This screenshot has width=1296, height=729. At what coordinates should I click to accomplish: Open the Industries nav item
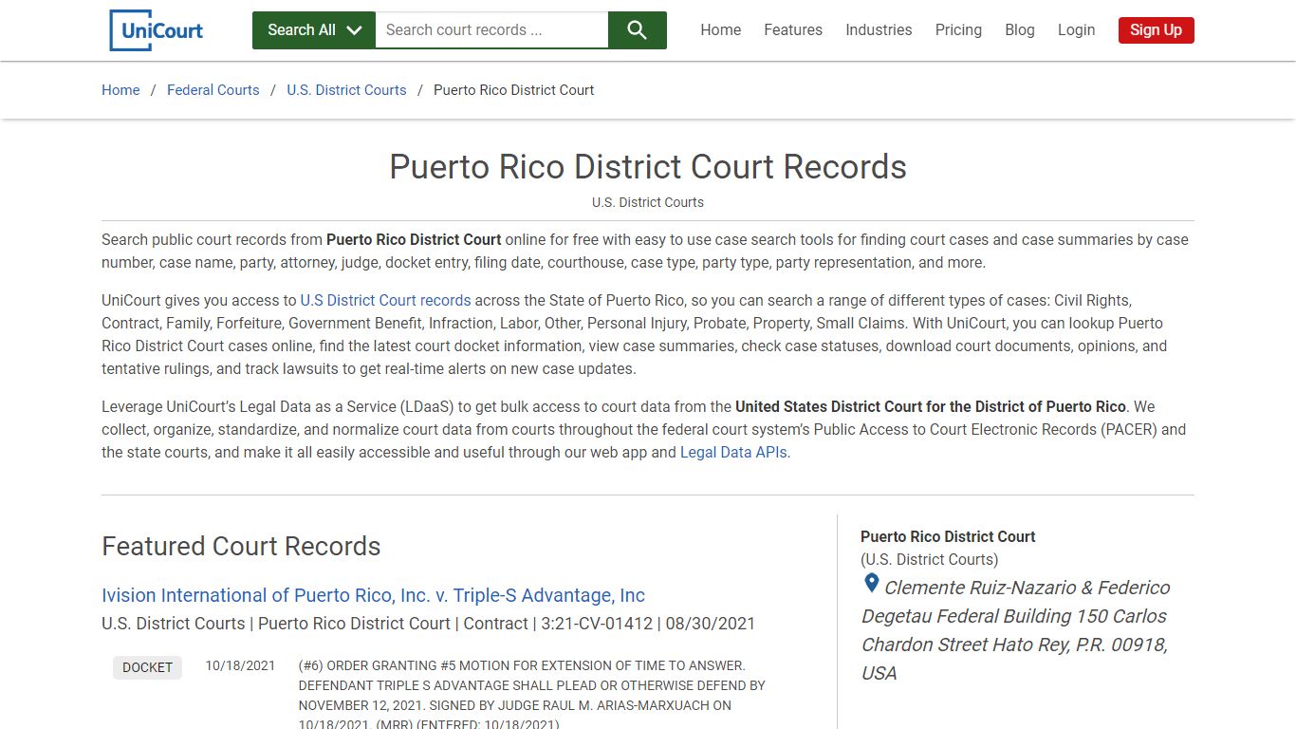pos(879,30)
